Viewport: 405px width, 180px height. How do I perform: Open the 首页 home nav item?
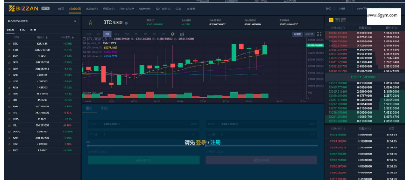[61, 9]
